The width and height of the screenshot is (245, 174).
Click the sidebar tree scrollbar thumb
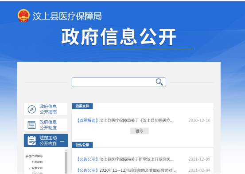[x=66, y=162]
